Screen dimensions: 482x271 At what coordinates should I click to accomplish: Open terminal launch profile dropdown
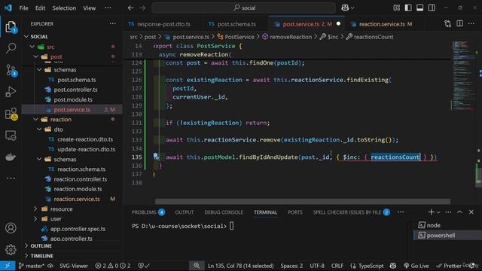(438, 212)
